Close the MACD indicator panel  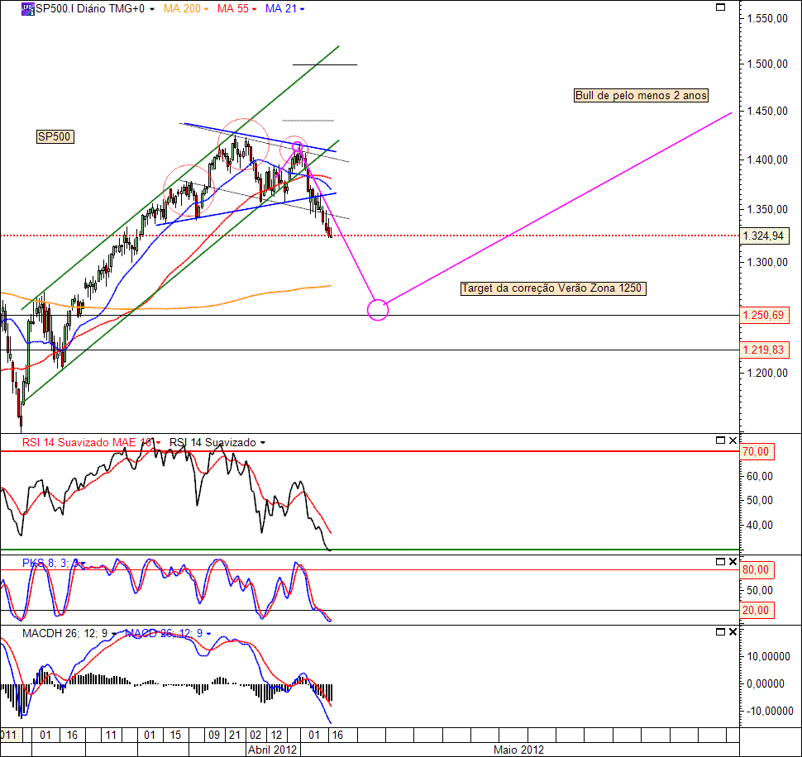tap(733, 631)
